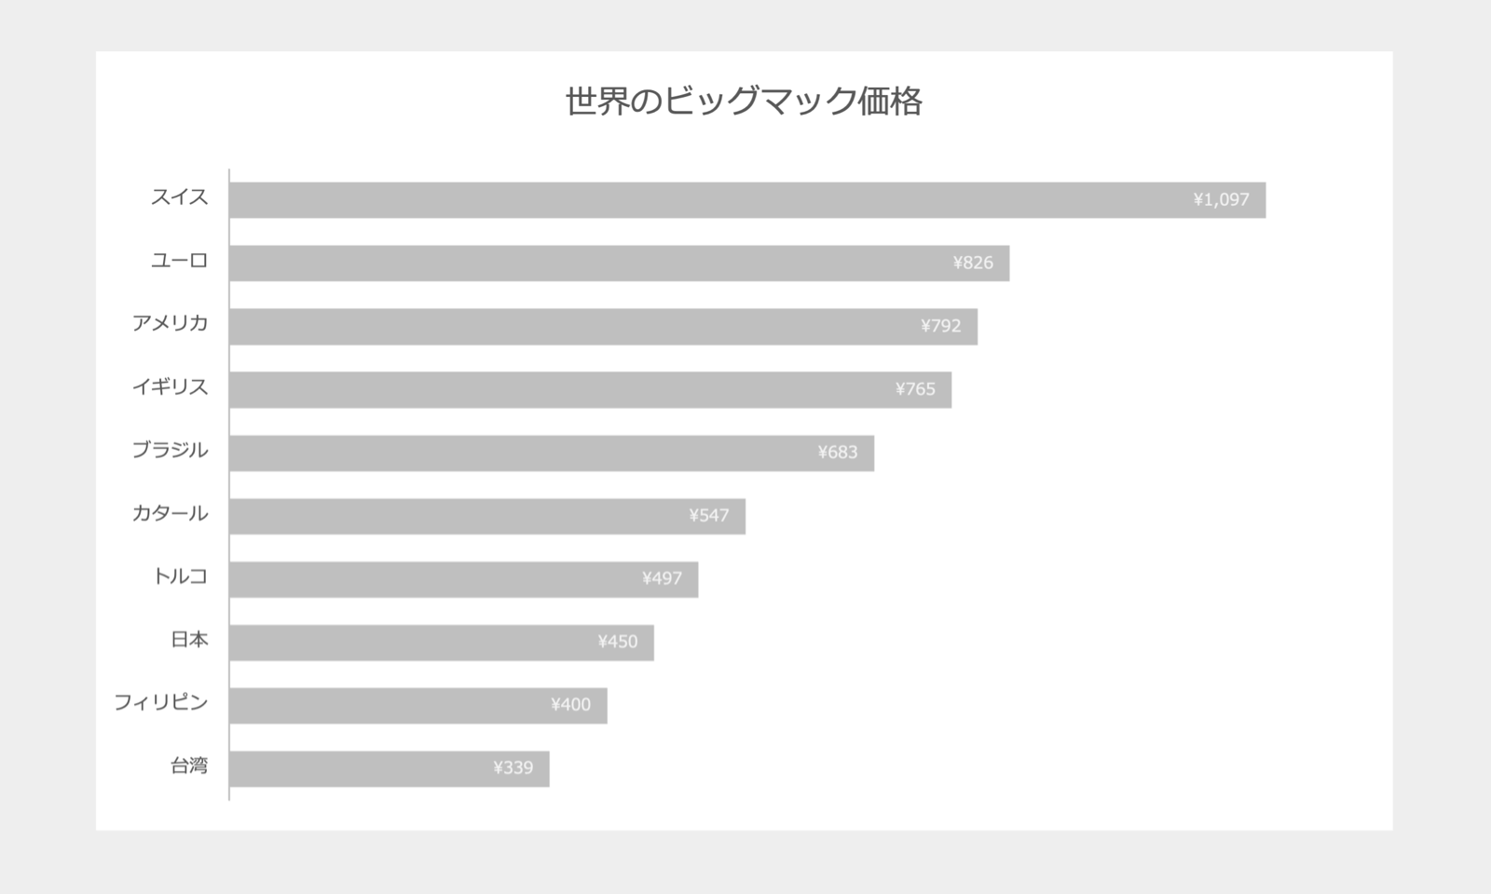Click the トルコ bar
1491x894 pixels.
click(464, 579)
